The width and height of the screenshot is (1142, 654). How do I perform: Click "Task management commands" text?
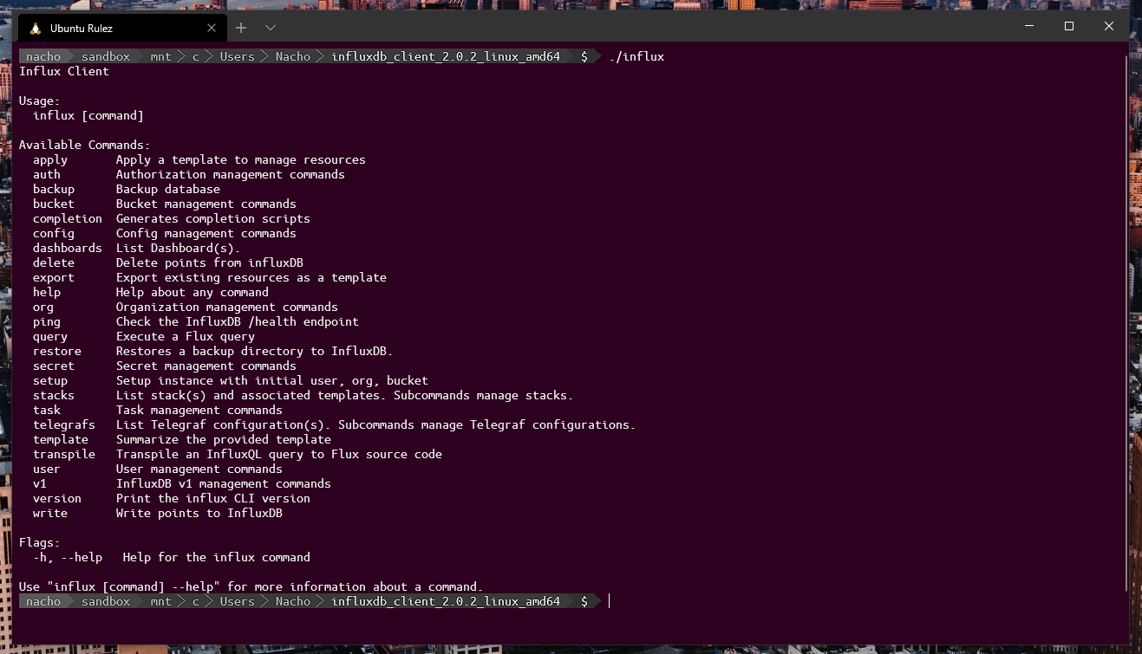[199, 411]
